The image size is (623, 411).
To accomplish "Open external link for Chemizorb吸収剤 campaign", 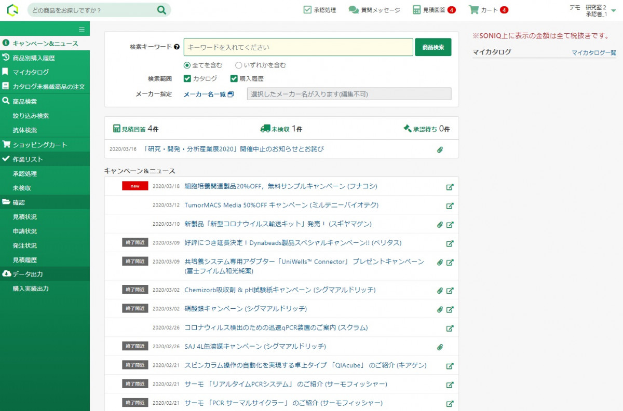I will [450, 291].
